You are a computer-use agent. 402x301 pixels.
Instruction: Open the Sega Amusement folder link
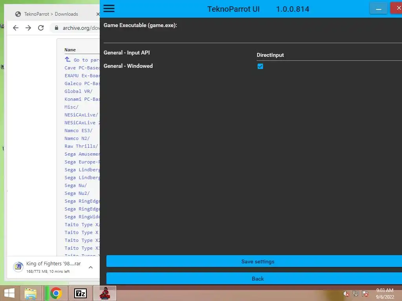[x=82, y=154]
